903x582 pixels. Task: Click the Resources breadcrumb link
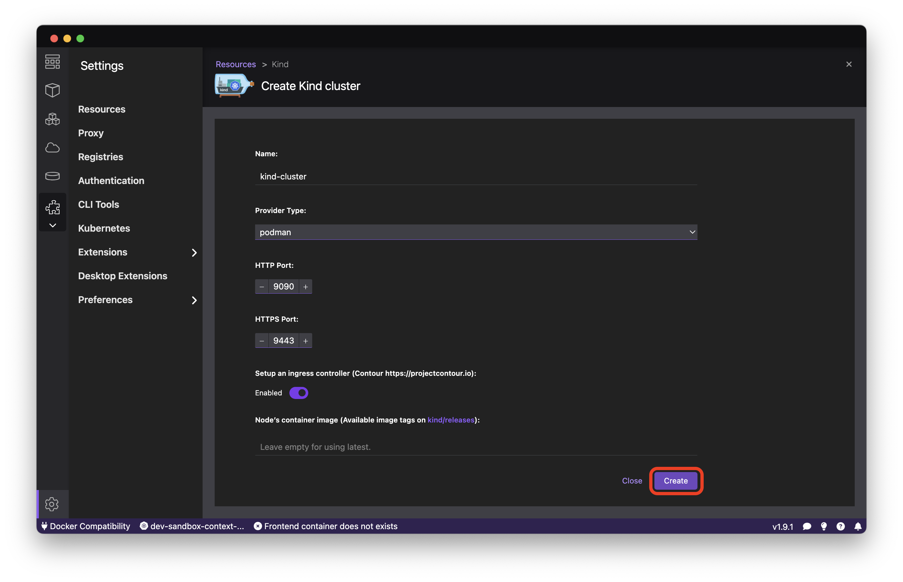[x=236, y=64]
